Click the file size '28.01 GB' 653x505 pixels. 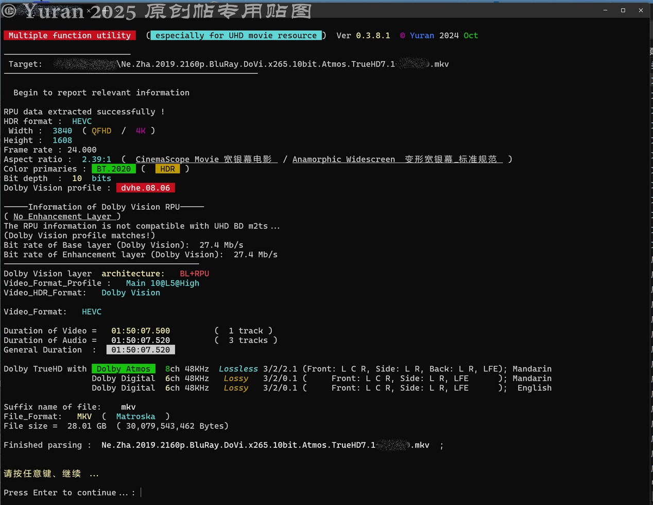pos(87,426)
